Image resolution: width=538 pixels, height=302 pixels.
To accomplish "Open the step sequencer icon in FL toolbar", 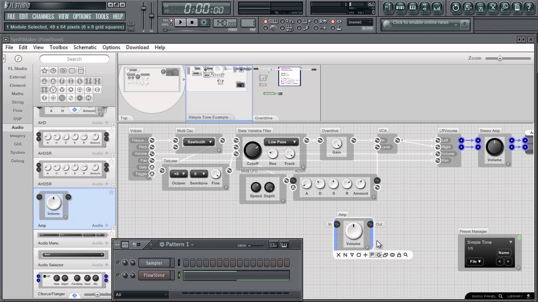I will click(x=400, y=7).
